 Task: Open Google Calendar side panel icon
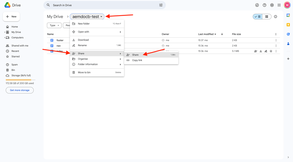288,16
